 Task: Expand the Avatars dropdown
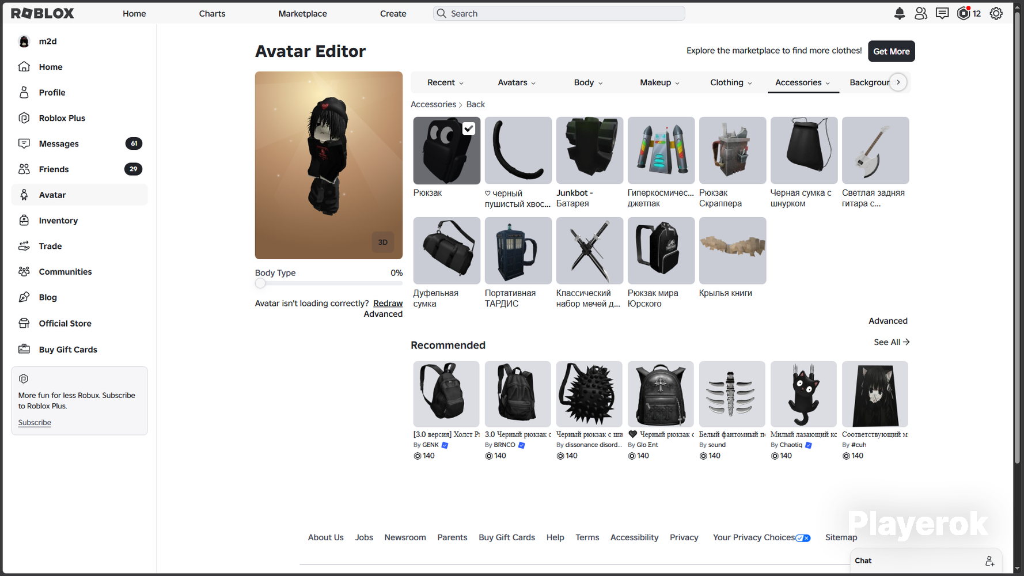(x=517, y=82)
